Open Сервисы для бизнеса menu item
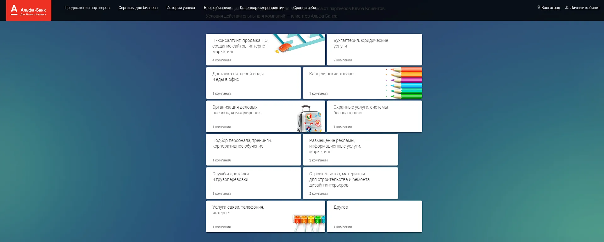 (x=138, y=8)
